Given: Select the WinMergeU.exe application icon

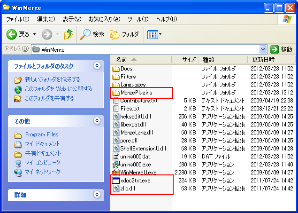Looking at the screenshot, I should [116, 173].
